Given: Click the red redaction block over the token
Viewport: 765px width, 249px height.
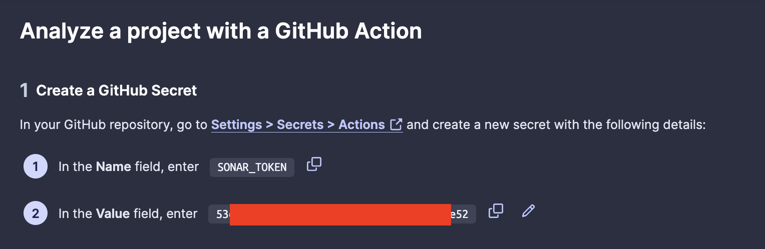Looking at the screenshot, I should (x=340, y=214).
